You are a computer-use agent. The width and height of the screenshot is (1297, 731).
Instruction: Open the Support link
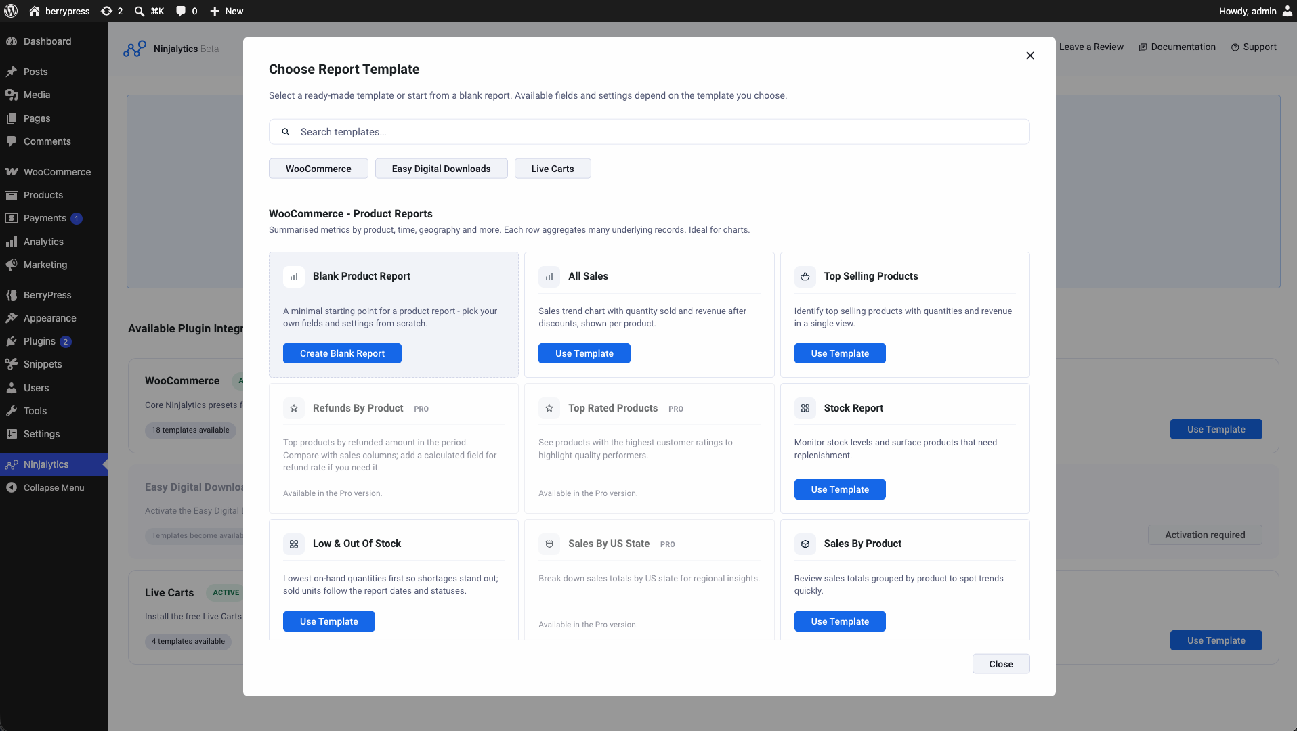tap(1254, 47)
